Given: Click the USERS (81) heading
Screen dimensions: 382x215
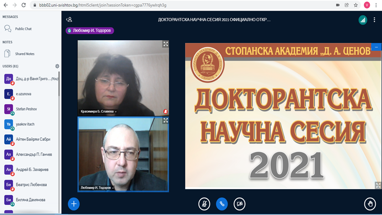Looking at the screenshot, I should tap(10, 66).
